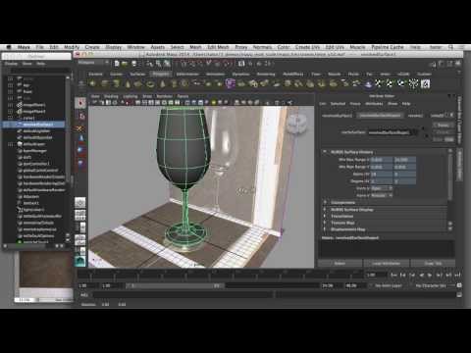Click the Lasso tool in toolbox
471x353 pixels.
click(80, 116)
